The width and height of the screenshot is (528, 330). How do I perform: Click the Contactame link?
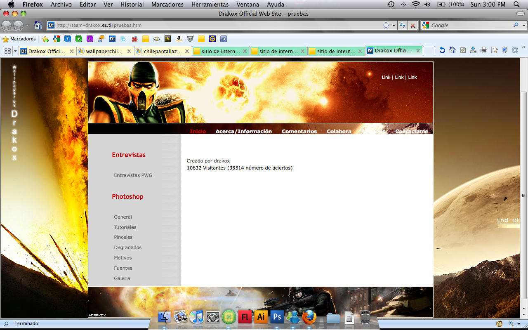click(412, 131)
